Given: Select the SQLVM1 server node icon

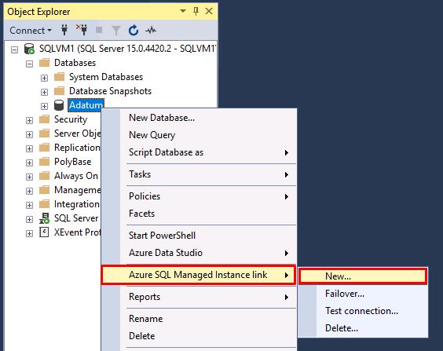Looking at the screenshot, I should pyautogui.click(x=29, y=49).
